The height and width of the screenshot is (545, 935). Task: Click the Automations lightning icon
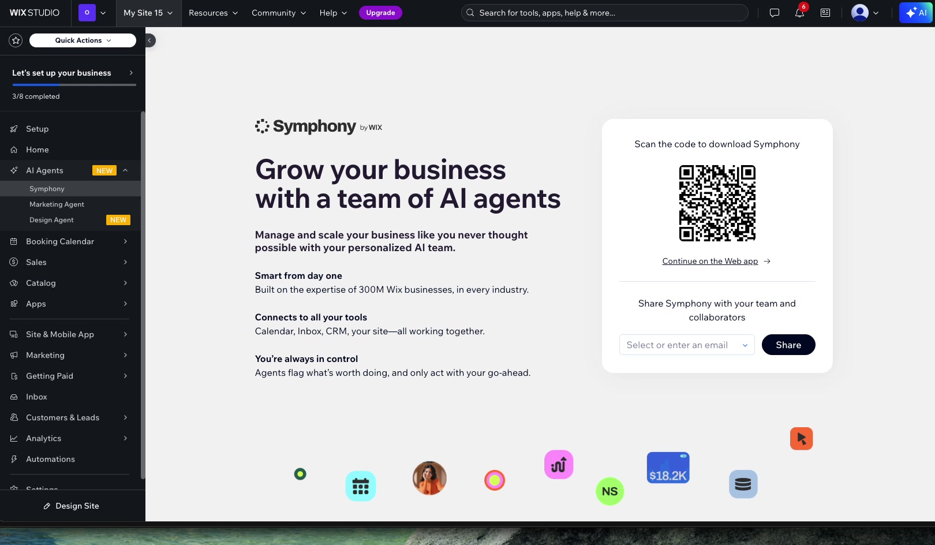(x=14, y=459)
